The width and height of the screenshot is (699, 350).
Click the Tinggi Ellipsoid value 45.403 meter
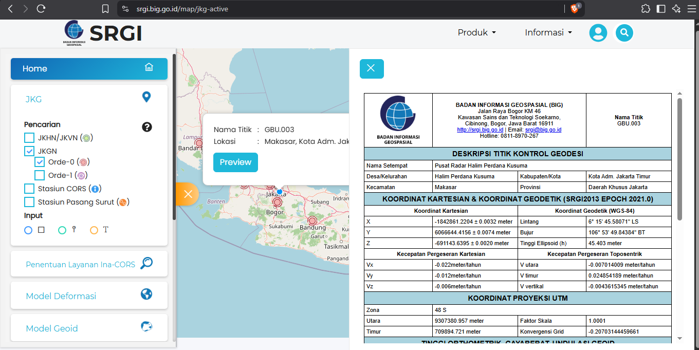(x=630, y=243)
